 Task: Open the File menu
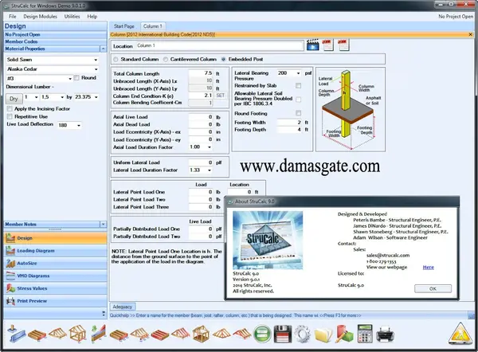tap(13, 17)
